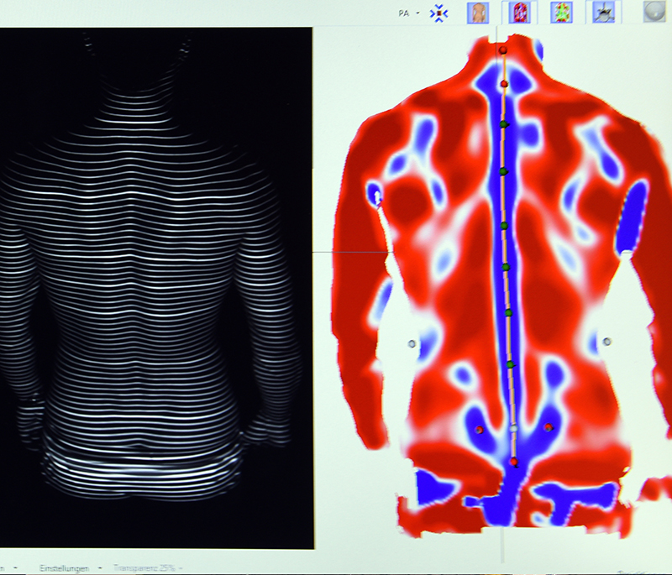Select the green-red surface map view icon

[561, 13]
